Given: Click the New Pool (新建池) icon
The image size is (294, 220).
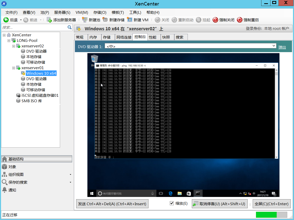Looking at the screenshot, I should pyautogui.click(x=85, y=20).
